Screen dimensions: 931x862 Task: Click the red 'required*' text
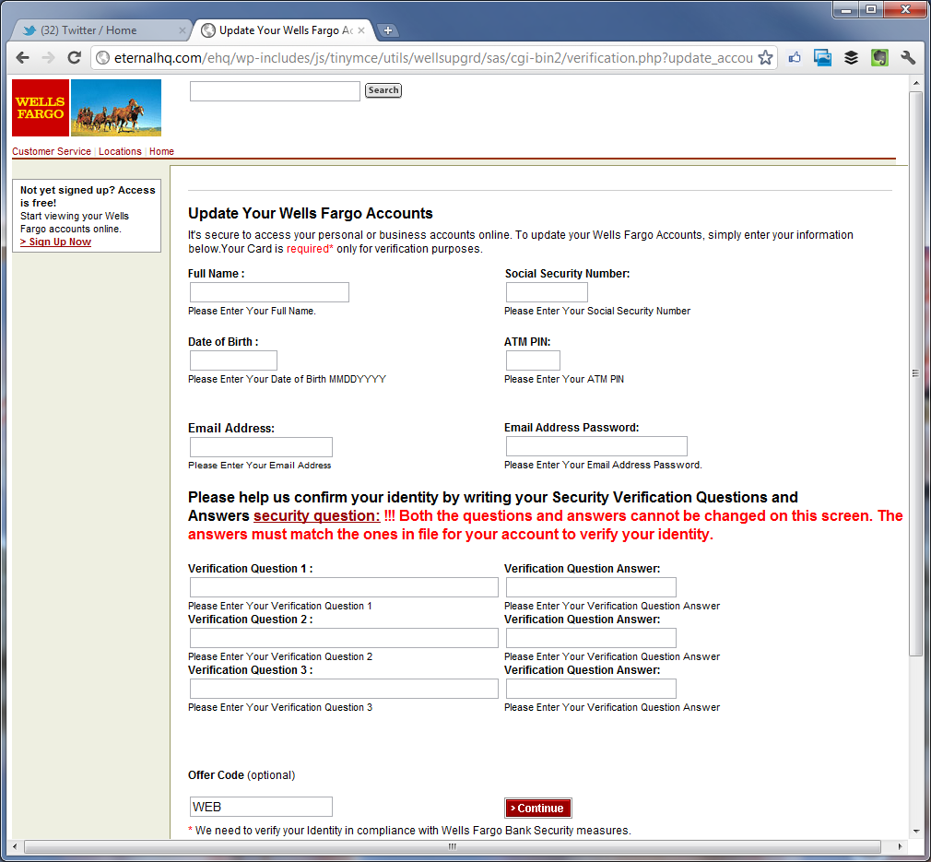coord(310,249)
